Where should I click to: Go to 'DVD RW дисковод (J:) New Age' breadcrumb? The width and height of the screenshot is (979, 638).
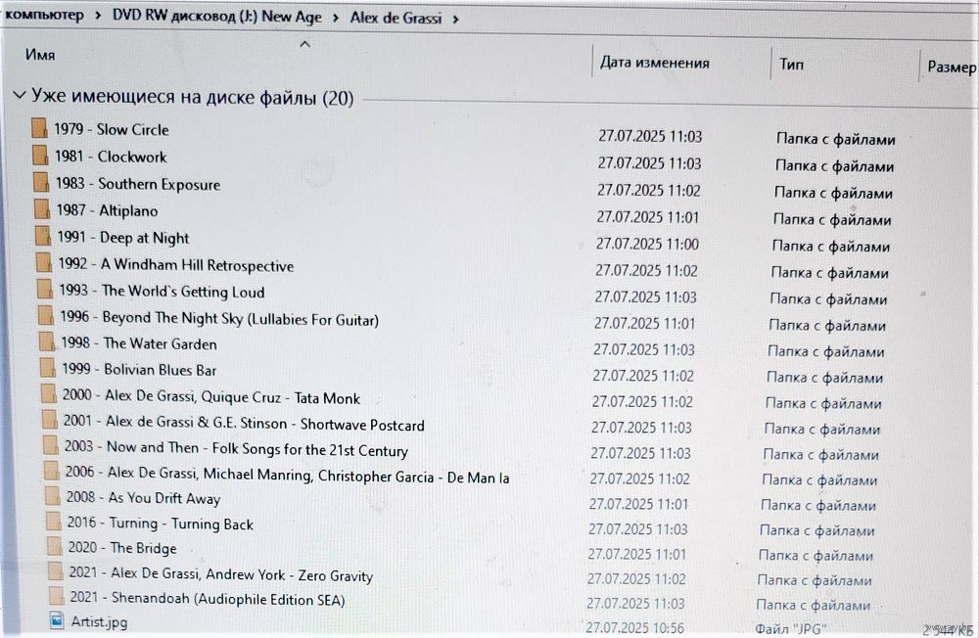coord(216,17)
